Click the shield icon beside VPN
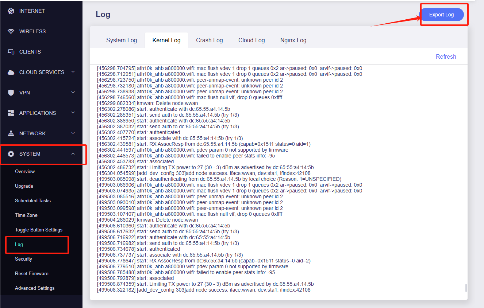The height and width of the screenshot is (308, 484). [x=11, y=93]
